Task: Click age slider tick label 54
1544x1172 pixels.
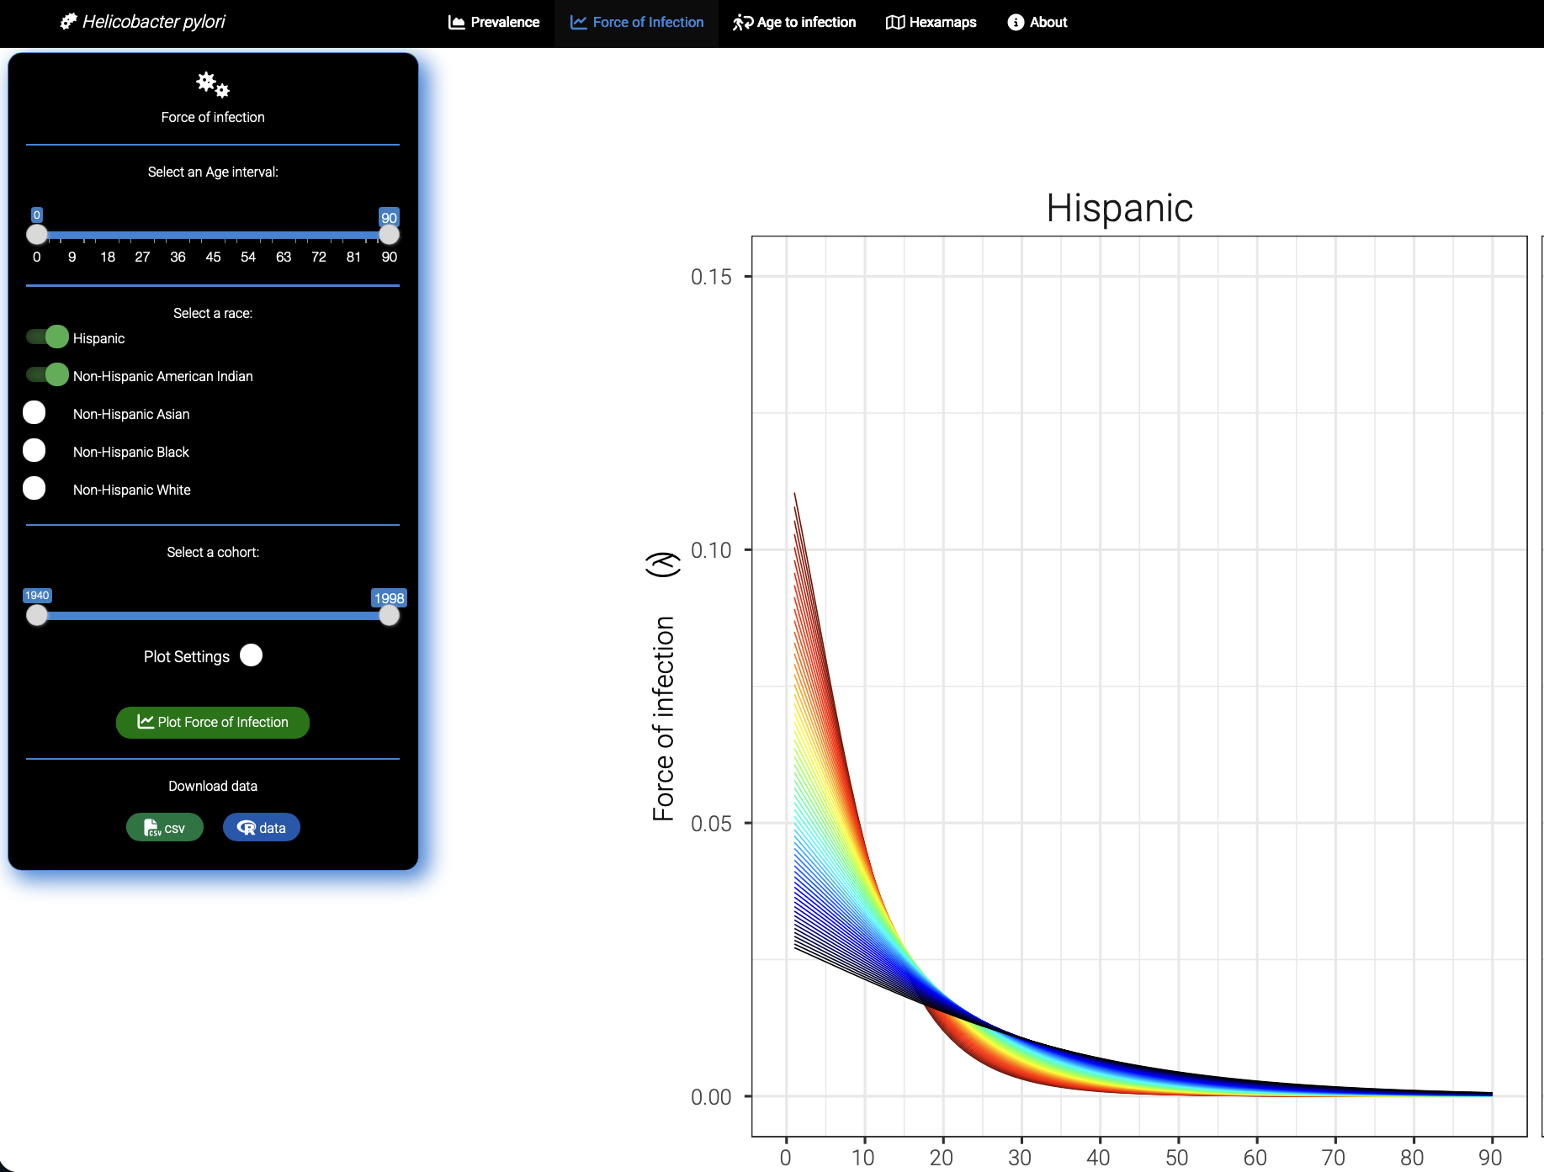Action: [x=248, y=257]
